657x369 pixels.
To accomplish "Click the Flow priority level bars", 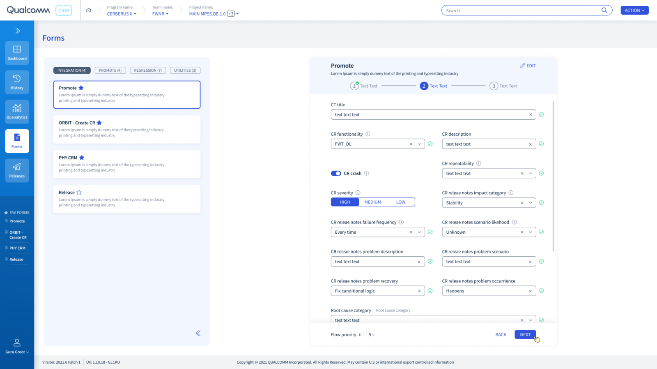I will (x=363, y=334).
